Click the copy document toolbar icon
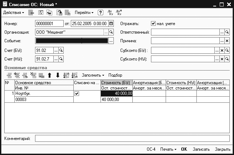234x155 pixels. [49, 13]
